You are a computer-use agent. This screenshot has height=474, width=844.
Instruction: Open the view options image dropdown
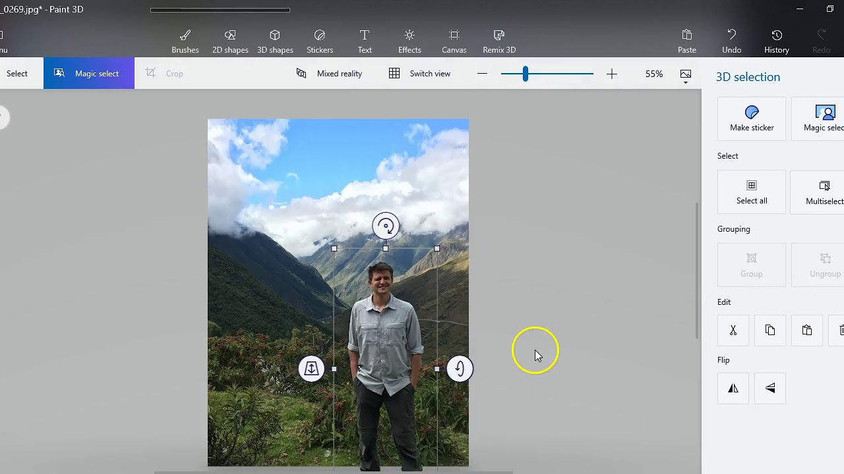[x=686, y=76]
